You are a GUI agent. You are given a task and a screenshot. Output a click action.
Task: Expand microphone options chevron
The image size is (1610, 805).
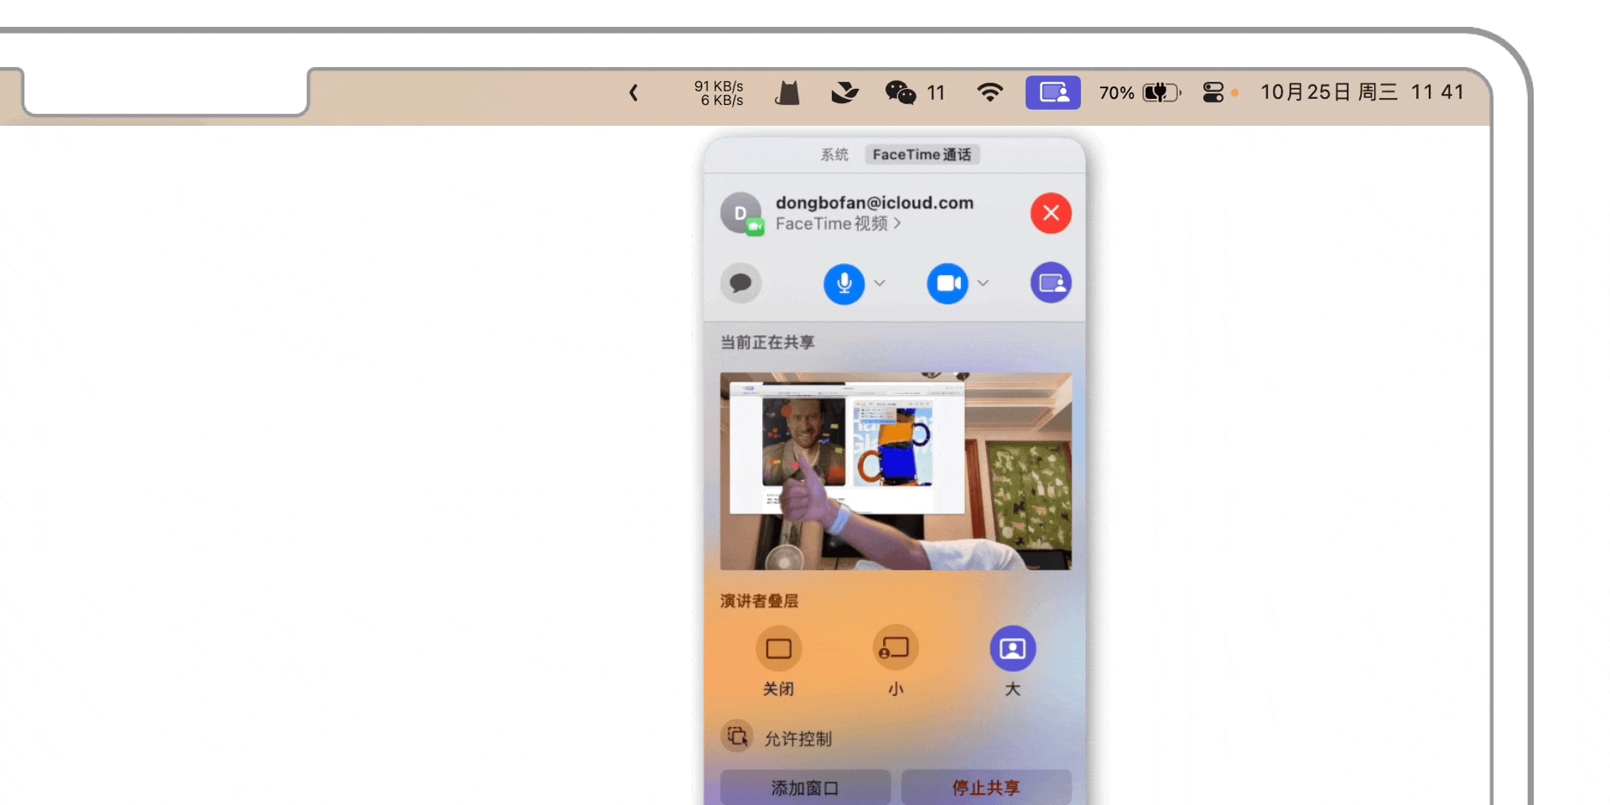click(880, 283)
